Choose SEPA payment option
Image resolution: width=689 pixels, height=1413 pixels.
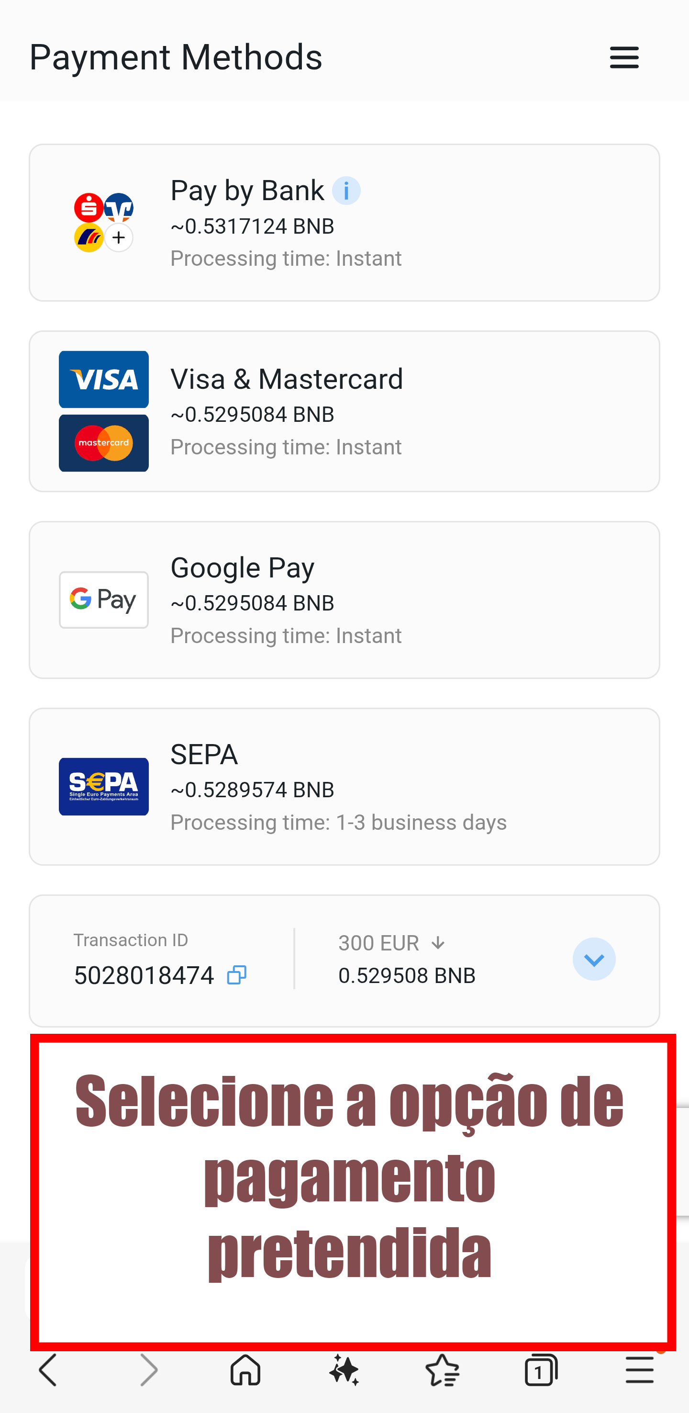pyautogui.click(x=344, y=787)
